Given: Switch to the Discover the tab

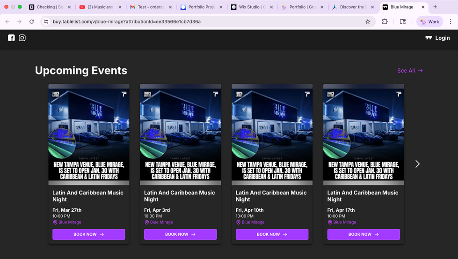Looking at the screenshot, I should (353, 7).
